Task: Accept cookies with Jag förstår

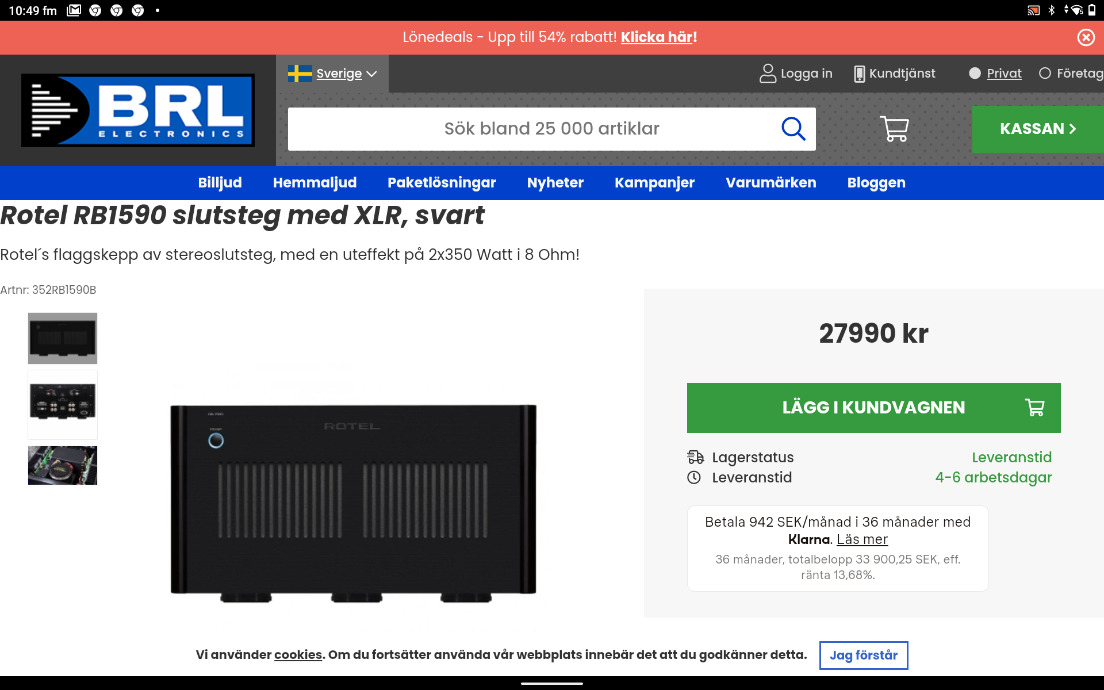Action: 864,655
